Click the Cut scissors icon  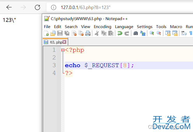click(x=97, y=33)
